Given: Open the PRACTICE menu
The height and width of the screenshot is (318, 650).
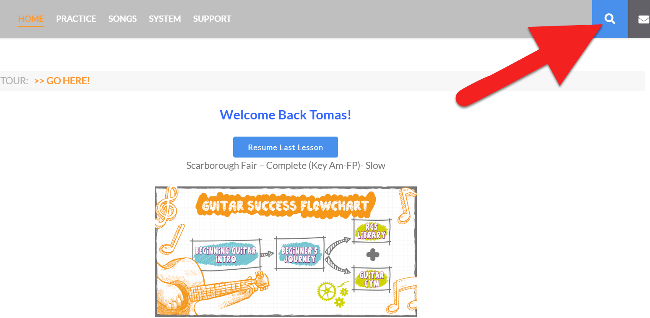Looking at the screenshot, I should (x=76, y=19).
